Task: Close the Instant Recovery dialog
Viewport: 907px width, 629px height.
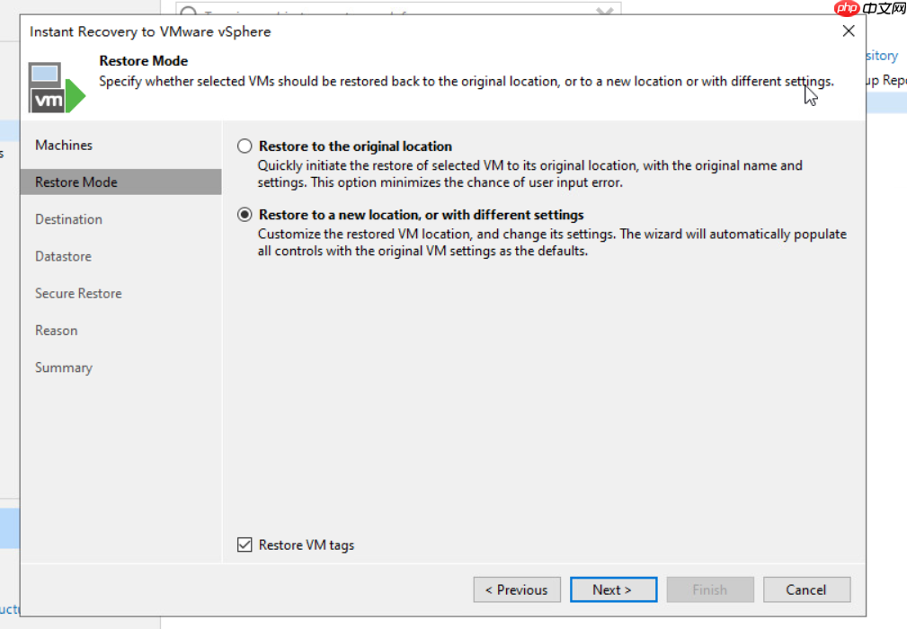Action: pos(848,31)
